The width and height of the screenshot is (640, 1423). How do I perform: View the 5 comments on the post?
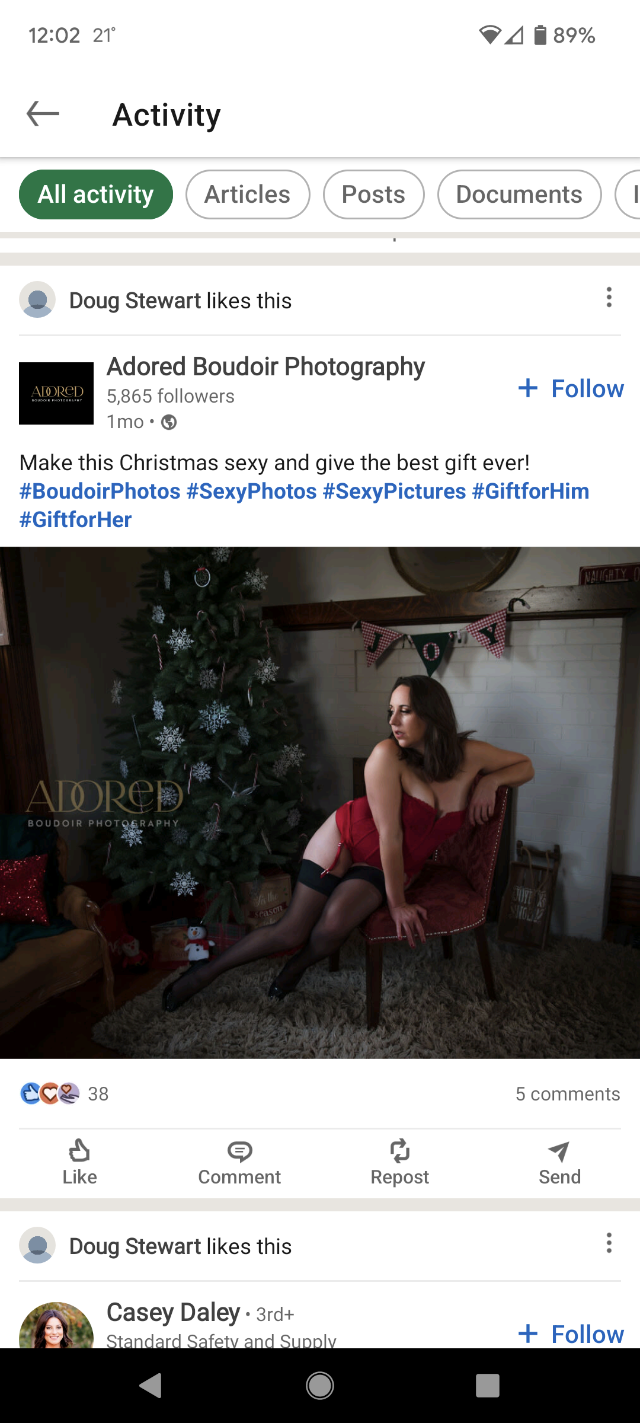(x=568, y=1093)
